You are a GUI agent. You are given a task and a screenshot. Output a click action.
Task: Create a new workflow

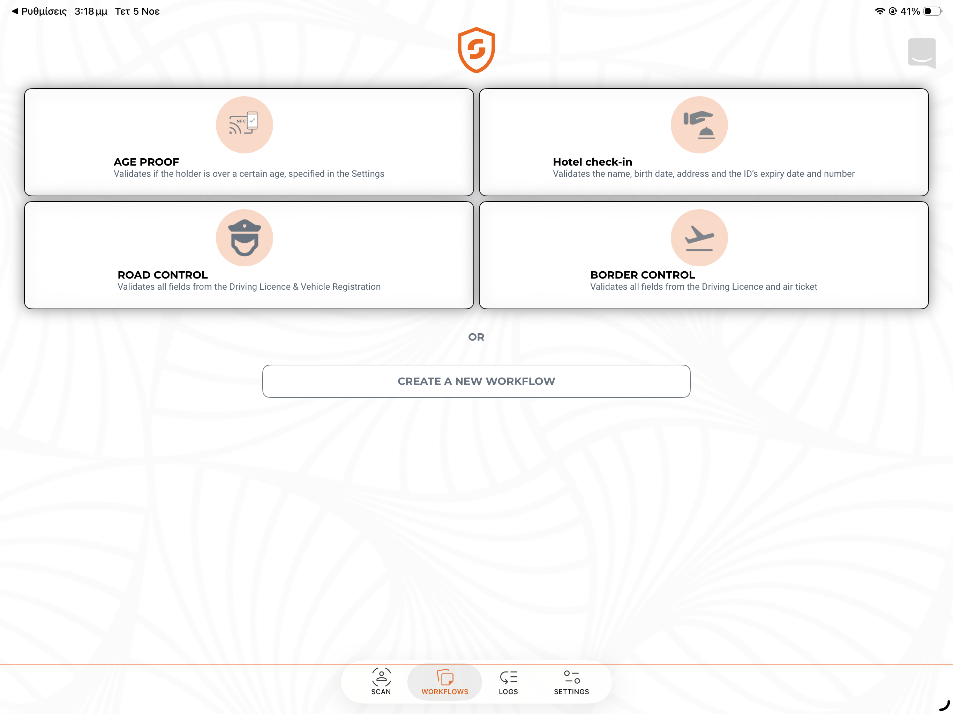coord(476,381)
